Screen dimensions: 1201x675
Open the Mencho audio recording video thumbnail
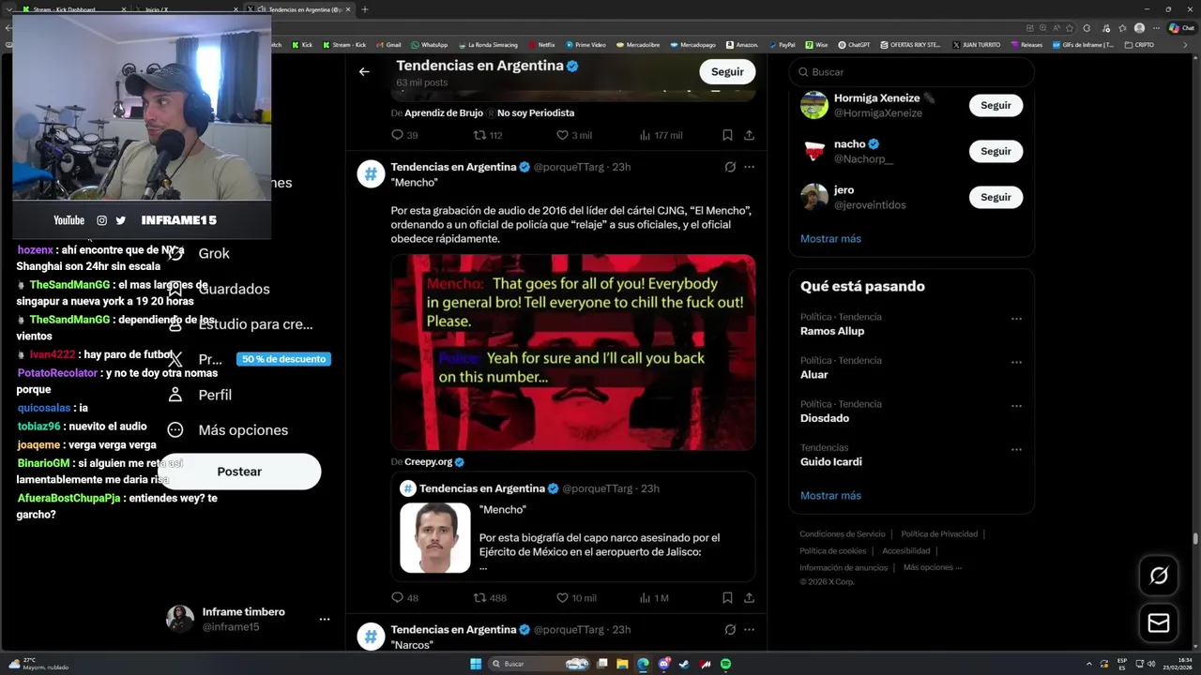[x=573, y=352]
